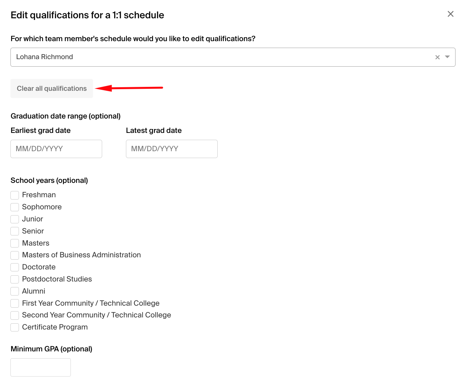Enable the Masters qualification
The width and height of the screenshot is (464, 386).
[15, 243]
